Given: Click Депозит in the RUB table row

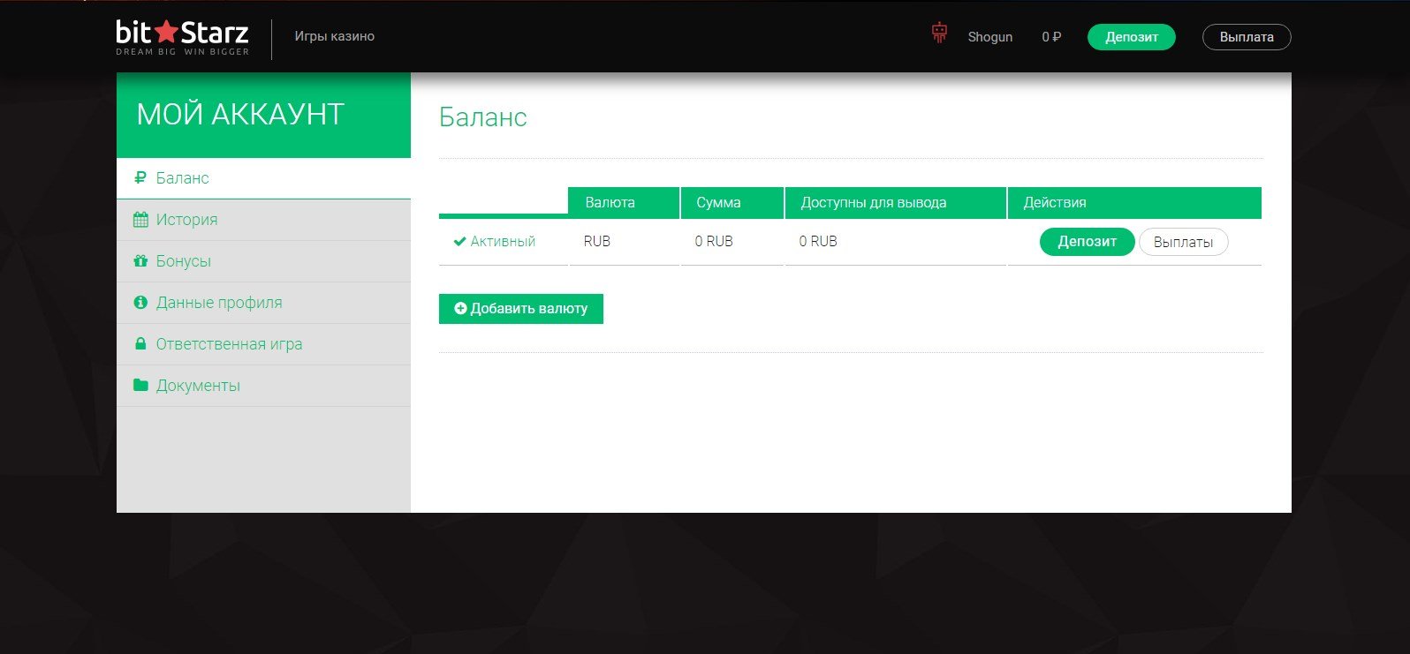Looking at the screenshot, I should pyautogui.click(x=1087, y=242).
